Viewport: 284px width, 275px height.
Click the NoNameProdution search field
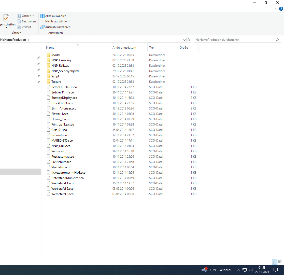pos(235,40)
